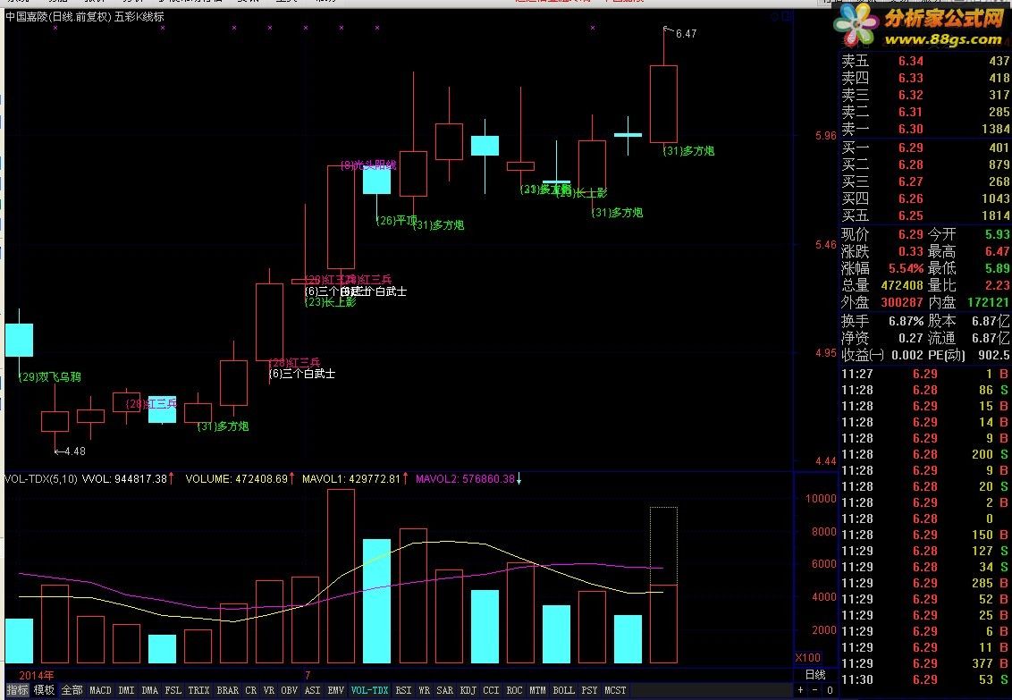
Task: Click the 4.48 low price marker
Action: 75,451
